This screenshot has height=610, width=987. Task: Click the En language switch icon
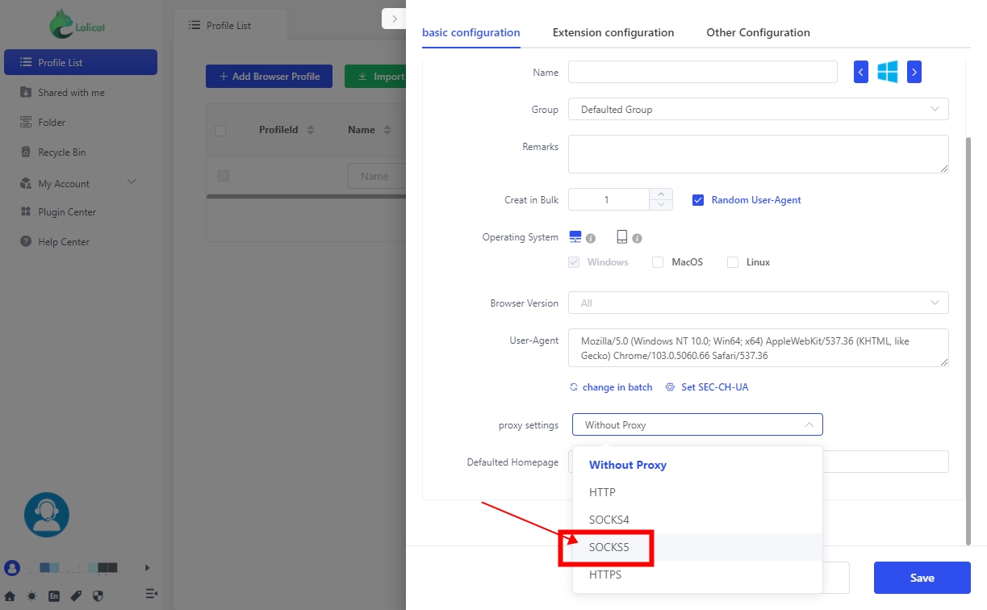[54, 596]
